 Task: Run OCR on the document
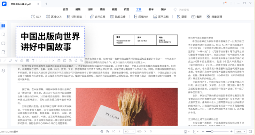pyautogui.click(x=36, y=17)
